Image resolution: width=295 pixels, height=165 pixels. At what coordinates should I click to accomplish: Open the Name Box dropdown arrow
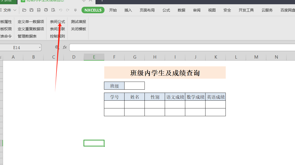coord(39,48)
